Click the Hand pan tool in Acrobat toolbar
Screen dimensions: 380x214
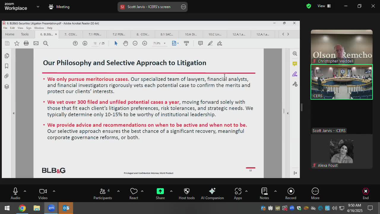(x=126, y=43)
